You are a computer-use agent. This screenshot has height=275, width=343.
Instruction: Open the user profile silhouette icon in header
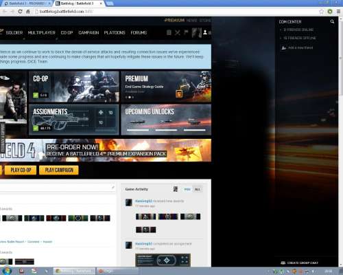tap(205, 32)
